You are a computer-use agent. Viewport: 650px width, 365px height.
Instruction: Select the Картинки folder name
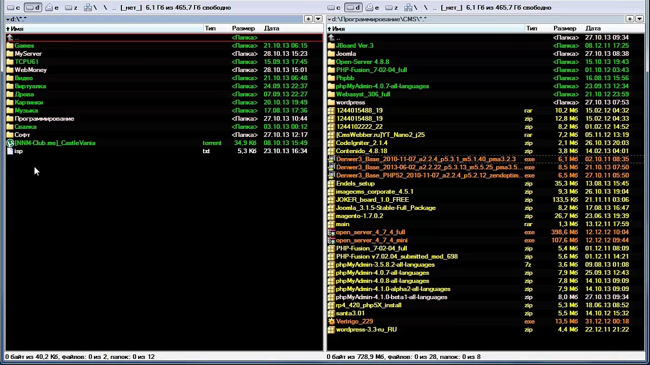point(29,102)
